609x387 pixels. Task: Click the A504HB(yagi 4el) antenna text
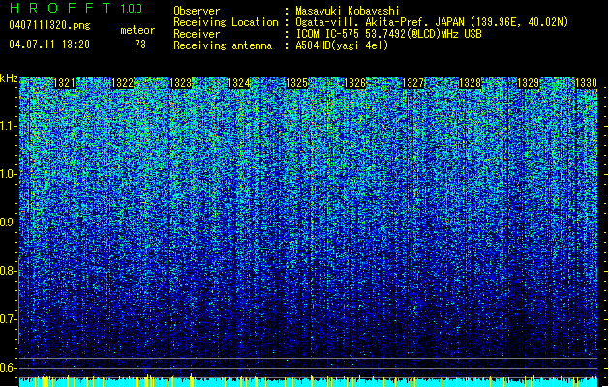pyautogui.click(x=342, y=45)
